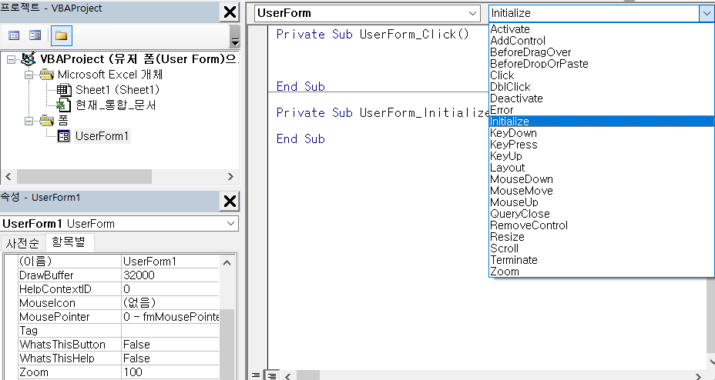The image size is (715, 380).
Task: Switch to the 사전순 tab
Action: [x=23, y=243]
